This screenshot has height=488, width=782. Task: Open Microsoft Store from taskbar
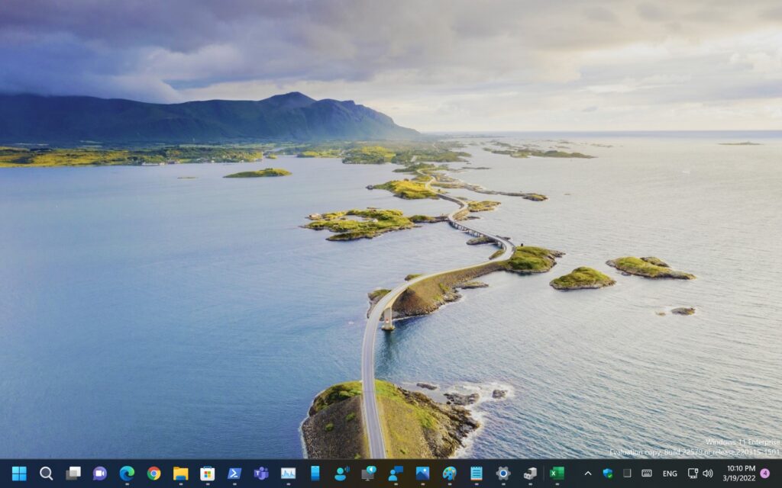pos(207,474)
